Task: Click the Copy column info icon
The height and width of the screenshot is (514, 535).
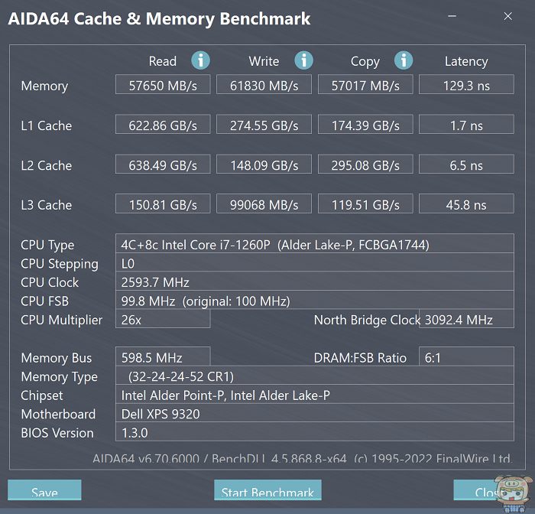Action: coord(404,60)
